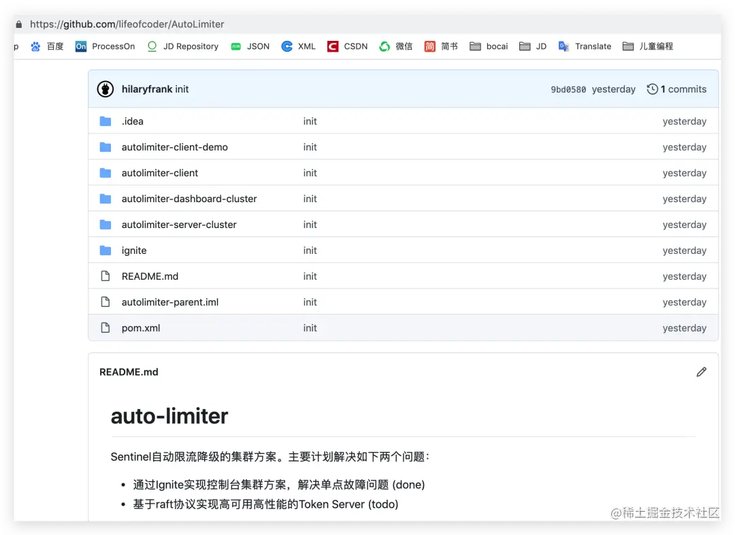Click the autolimiter-client folder icon

105,173
